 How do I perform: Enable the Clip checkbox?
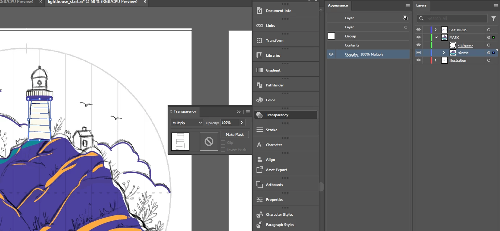tap(223, 143)
